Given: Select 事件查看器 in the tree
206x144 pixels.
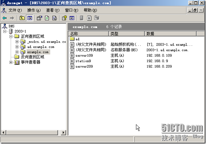Looking at the screenshot, I should click(x=31, y=62).
